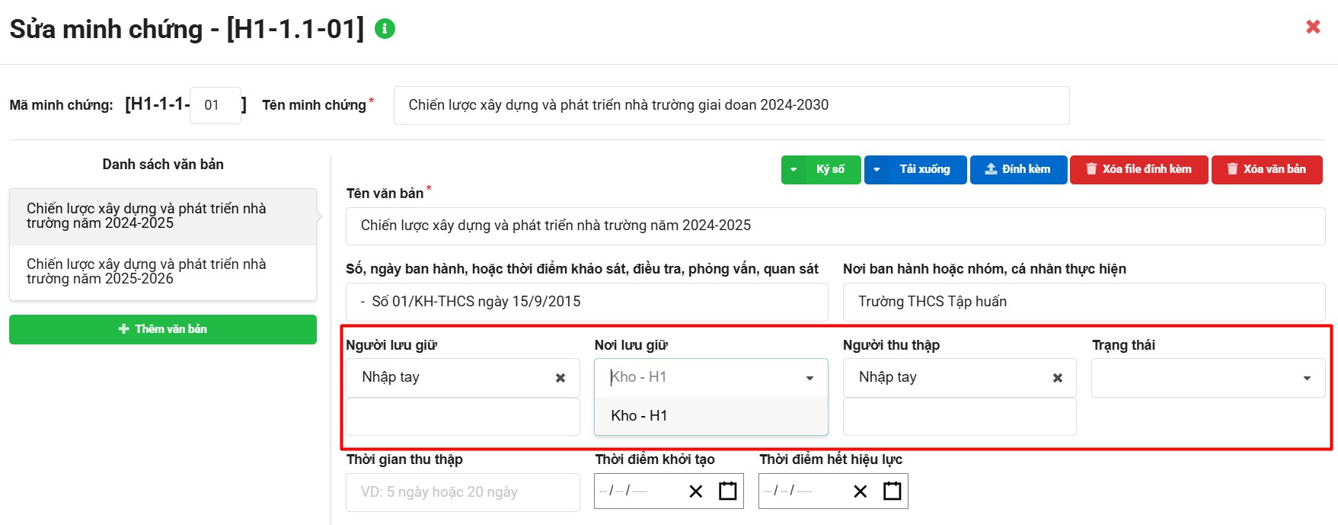Open calendar for Thời điểm hết hiệu lực
This screenshot has height=525, width=1338.
[892, 491]
